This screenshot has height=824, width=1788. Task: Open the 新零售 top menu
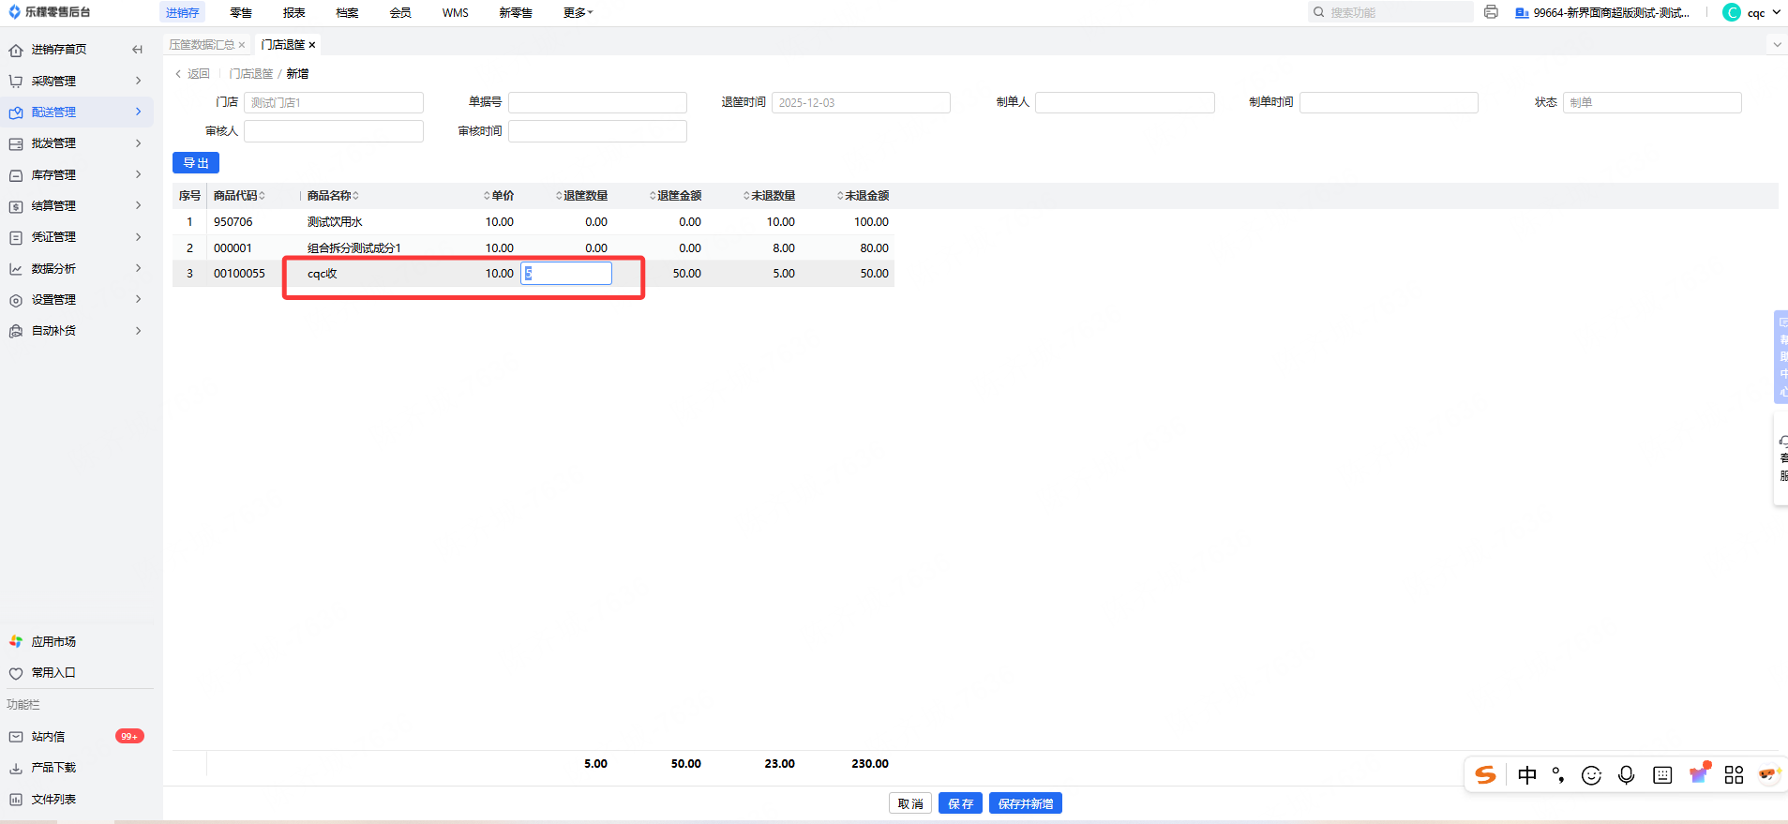(516, 12)
